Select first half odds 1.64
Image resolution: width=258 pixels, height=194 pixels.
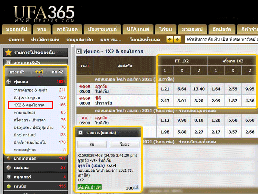tap(216, 89)
